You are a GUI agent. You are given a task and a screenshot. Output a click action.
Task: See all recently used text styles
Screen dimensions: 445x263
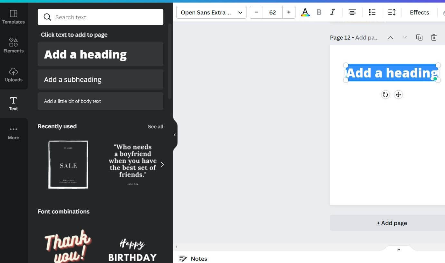pos(155,126)
